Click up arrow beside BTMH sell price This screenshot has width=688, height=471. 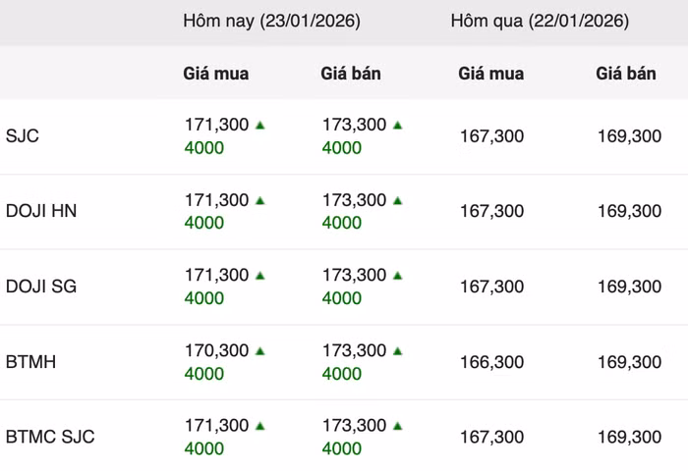tap(398, 350)
